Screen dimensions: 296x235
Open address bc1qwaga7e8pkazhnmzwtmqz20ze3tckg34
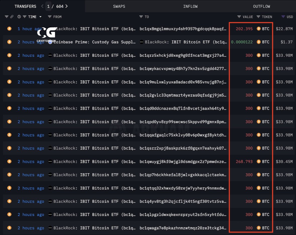pyautogui.click(x=183, y=228)
